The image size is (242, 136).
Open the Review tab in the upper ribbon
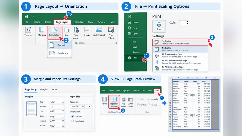coord(102,22)
